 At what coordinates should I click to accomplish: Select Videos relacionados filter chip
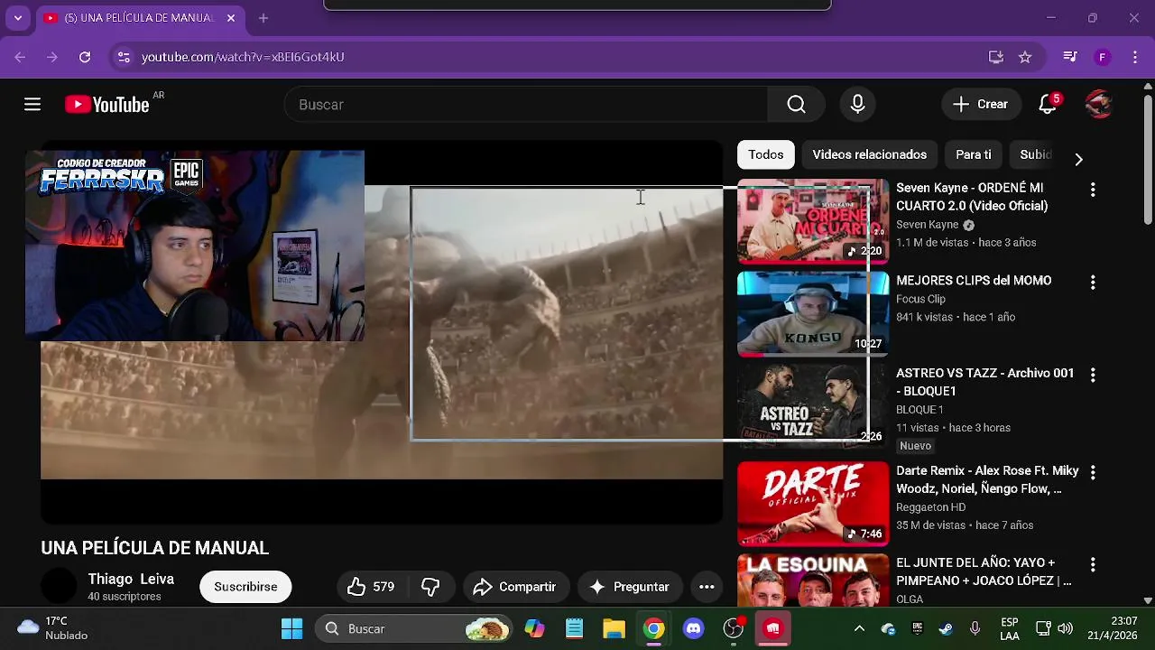tap(870, 154)
